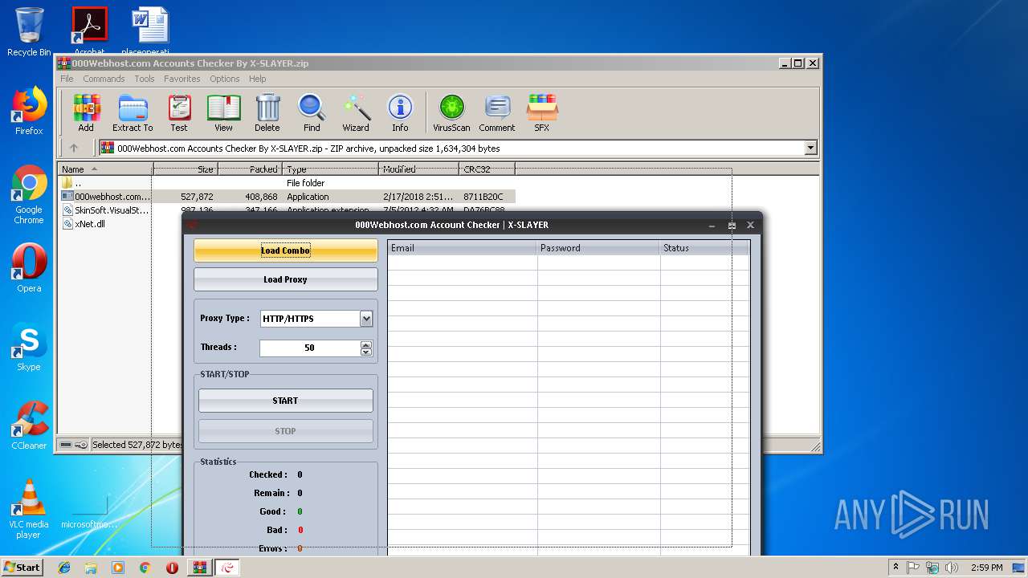Click the Test archive icon
The image size is (1028, 578).
click(x=179, y=112)
